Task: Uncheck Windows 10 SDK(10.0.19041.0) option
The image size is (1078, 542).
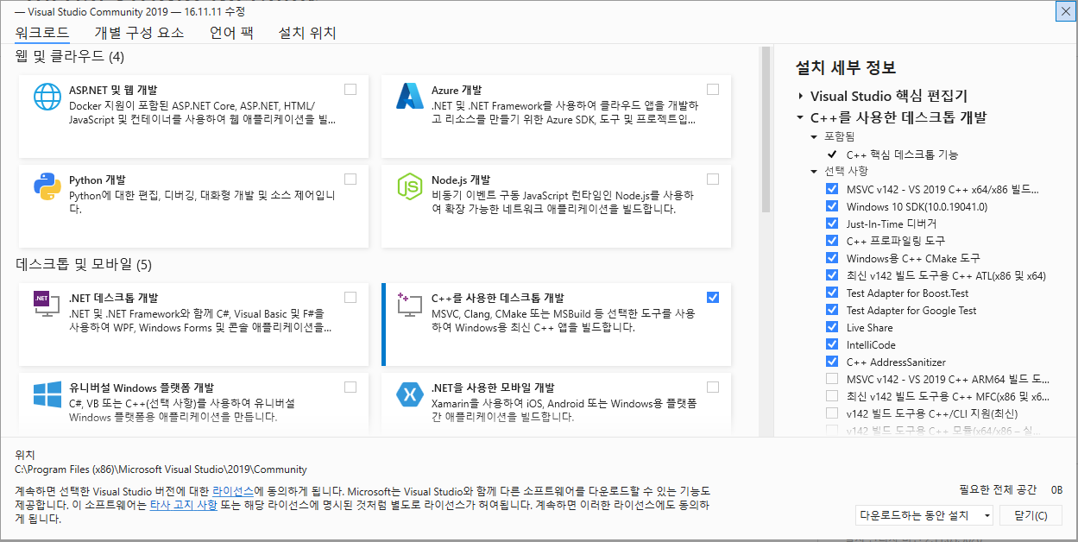Action: click(x=832, y=206)
